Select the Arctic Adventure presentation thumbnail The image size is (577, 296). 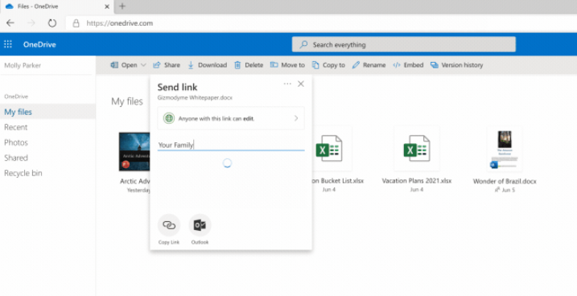coord(134,151)
